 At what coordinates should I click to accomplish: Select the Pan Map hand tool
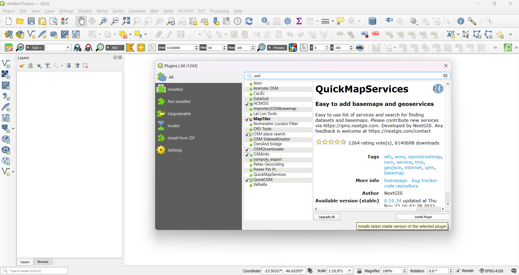pyautogui.click(x=81, y=21)
